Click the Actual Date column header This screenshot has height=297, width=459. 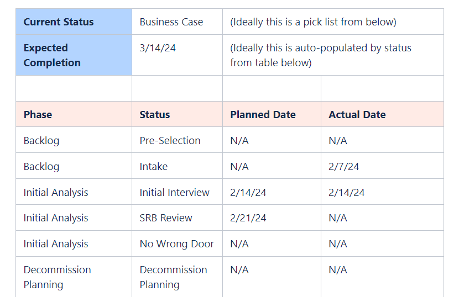382,114
